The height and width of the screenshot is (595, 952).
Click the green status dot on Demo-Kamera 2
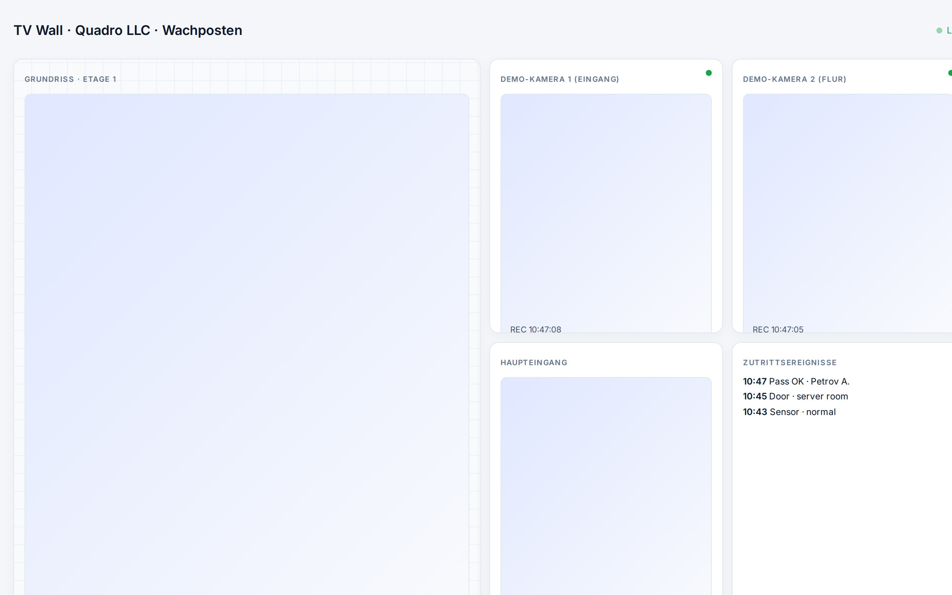pyautogui.click(x=950, y=73)
